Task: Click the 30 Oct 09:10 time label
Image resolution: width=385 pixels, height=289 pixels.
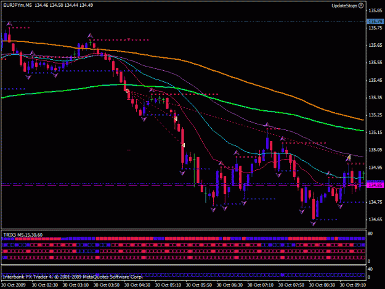Action: [x=353, y=285]
